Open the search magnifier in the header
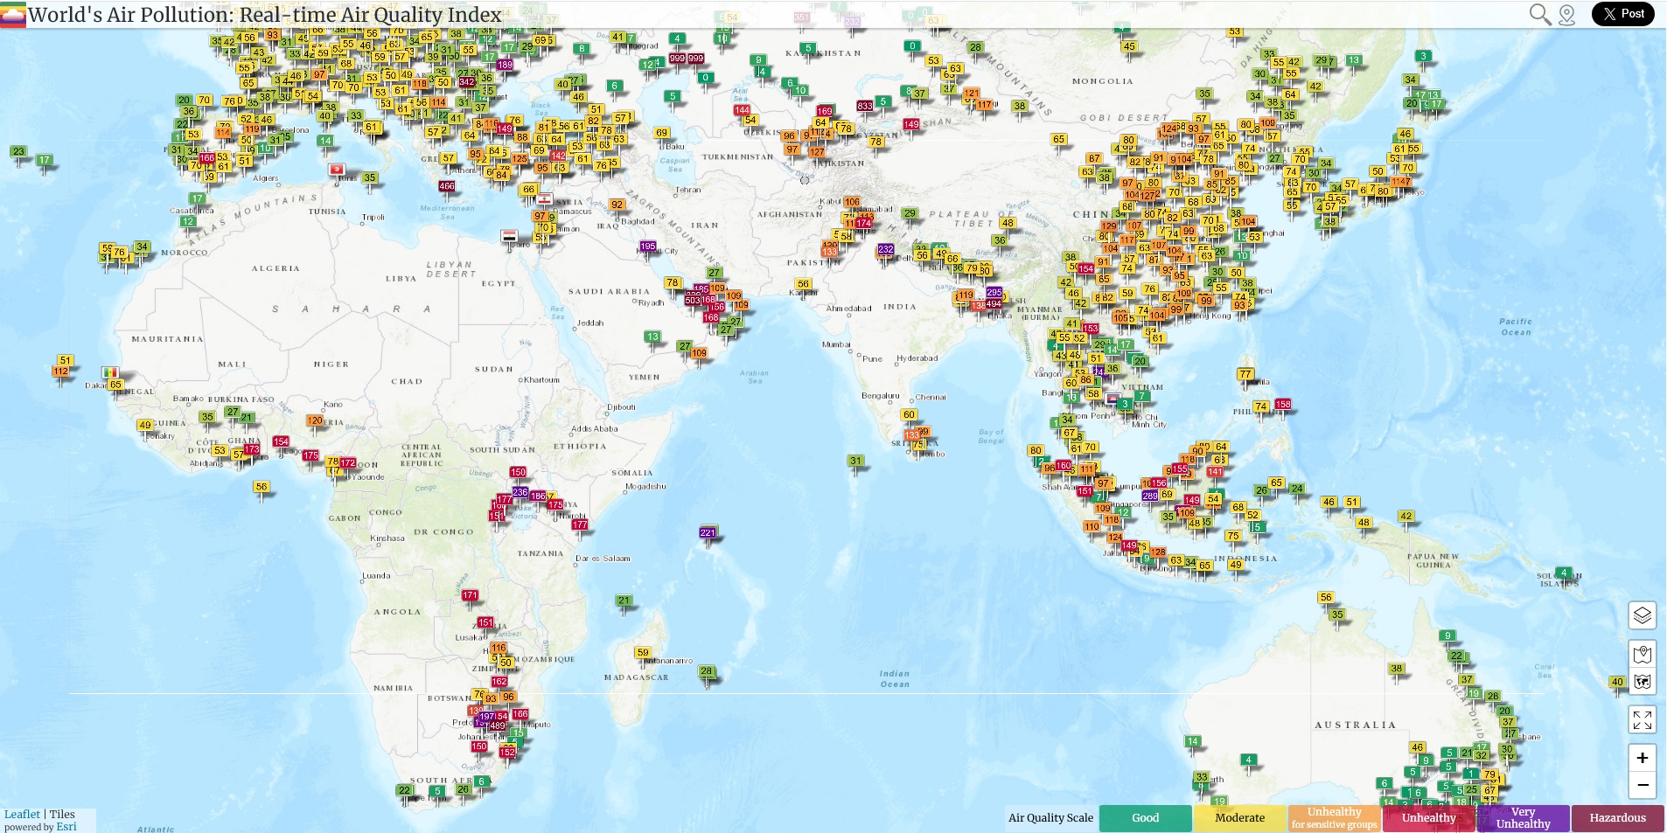 (x=1539, y=14)
